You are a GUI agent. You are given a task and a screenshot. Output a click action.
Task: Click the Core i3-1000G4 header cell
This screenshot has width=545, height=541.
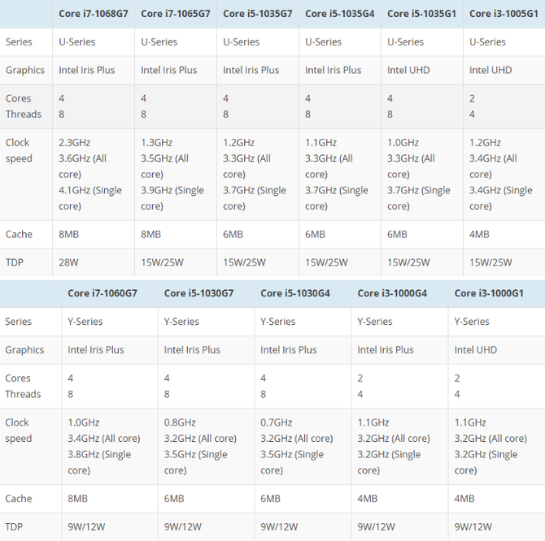(399, 293)
